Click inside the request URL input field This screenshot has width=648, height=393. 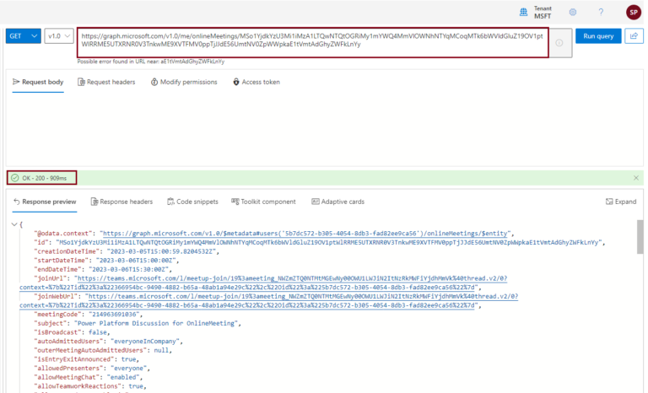click(312, 42)
